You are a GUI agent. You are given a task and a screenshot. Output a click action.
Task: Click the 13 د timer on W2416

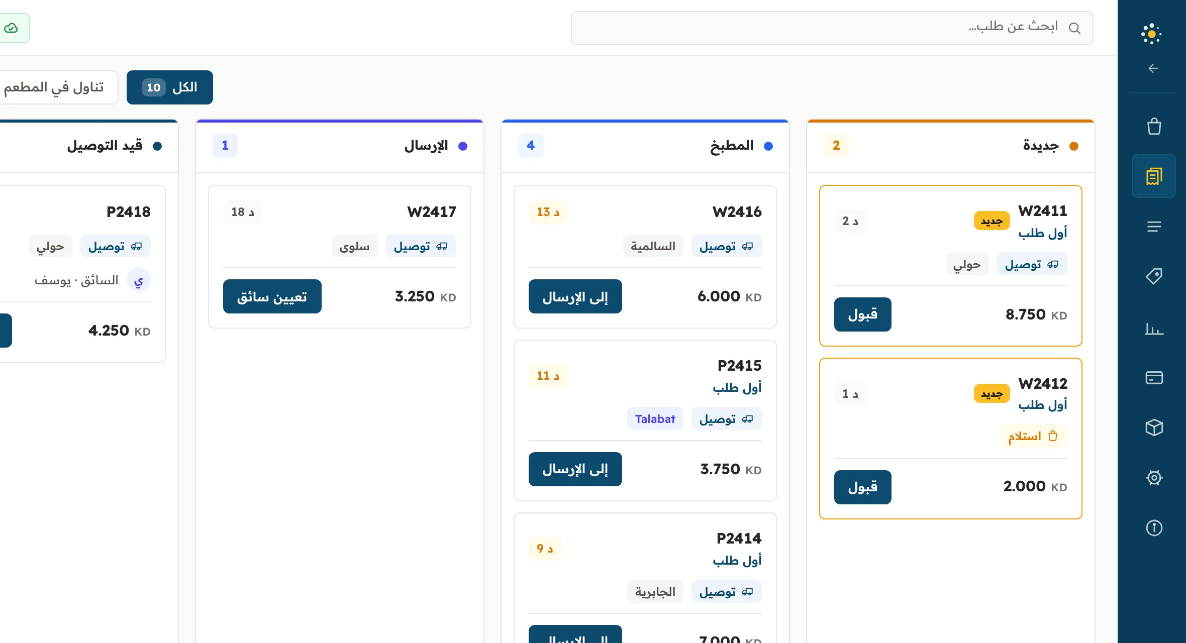tap(548, 212)
